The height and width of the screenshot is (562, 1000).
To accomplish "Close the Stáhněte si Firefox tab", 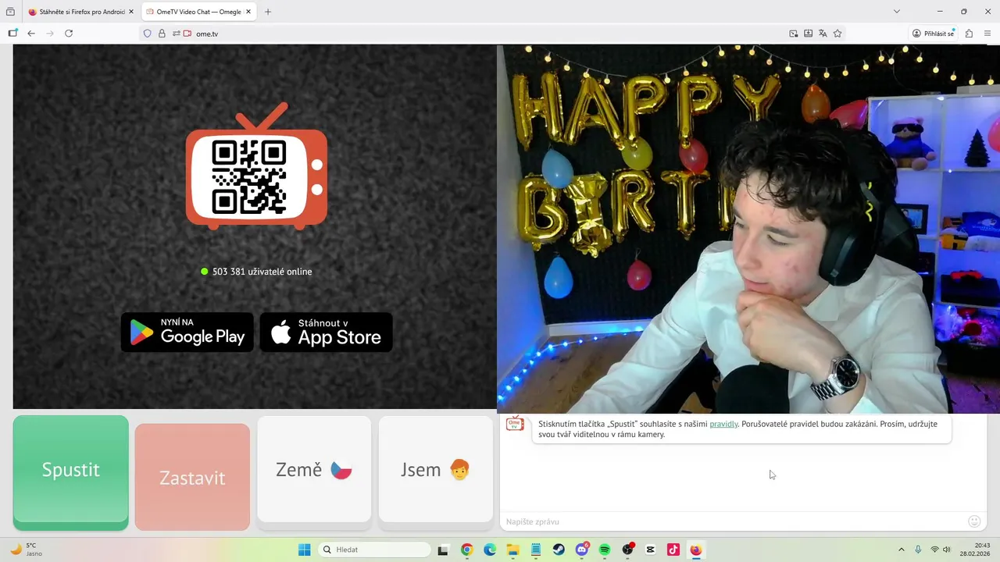I will (131, 12).
